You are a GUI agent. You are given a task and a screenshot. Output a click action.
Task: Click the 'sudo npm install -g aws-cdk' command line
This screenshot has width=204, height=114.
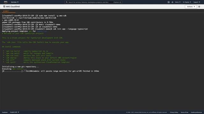(34, 16)
